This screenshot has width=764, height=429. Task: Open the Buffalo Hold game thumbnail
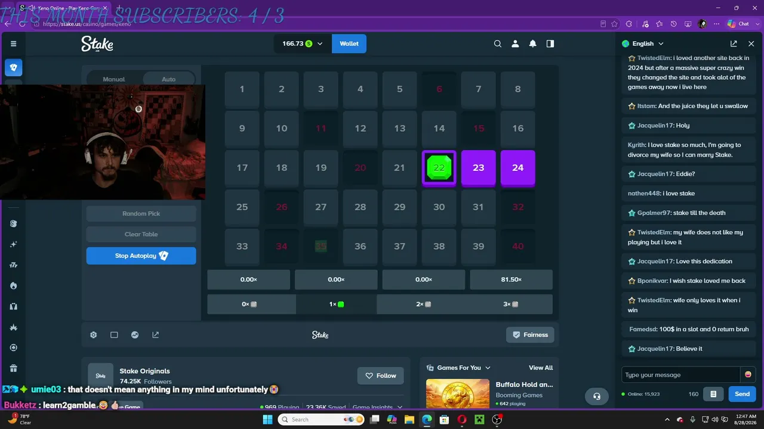point(458,394)
